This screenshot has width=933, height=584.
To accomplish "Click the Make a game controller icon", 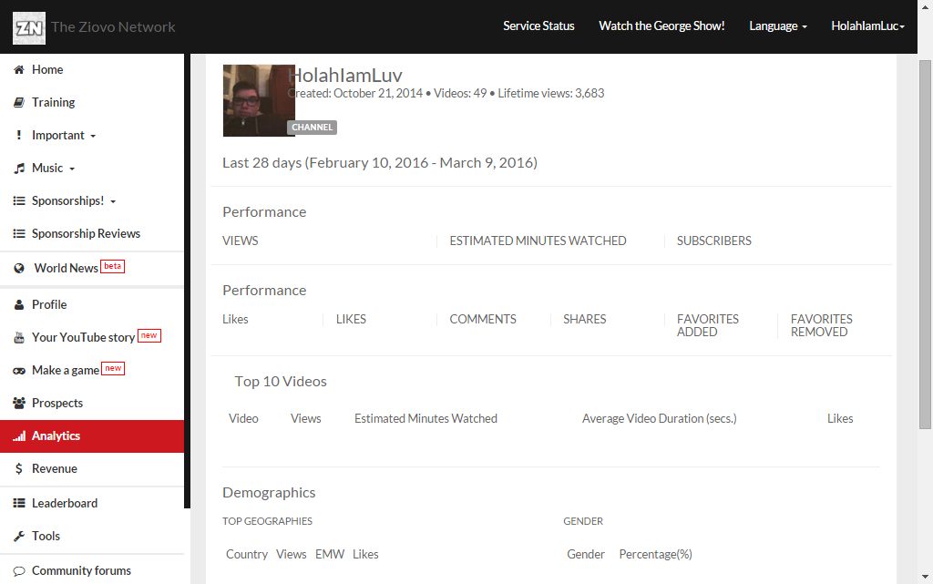I will pos(19,371).
